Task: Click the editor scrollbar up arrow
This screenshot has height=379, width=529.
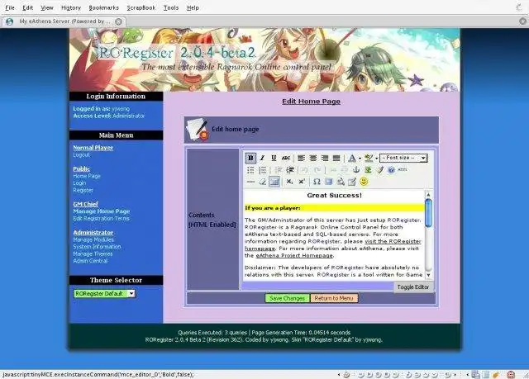Action: click(x=428, y=195)
